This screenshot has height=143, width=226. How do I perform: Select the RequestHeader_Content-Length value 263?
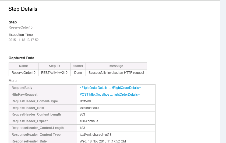[x=82, y=114]
